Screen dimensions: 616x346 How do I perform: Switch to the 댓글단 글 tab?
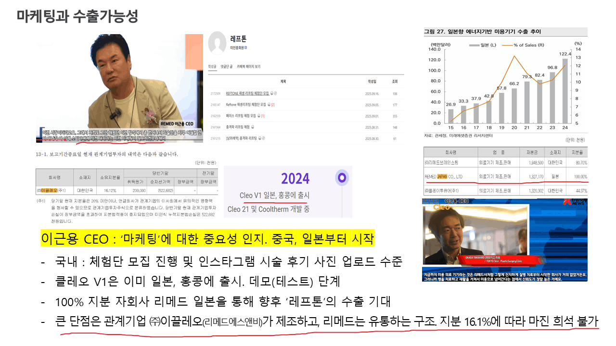pyautogui.click(x=227, y=66)
